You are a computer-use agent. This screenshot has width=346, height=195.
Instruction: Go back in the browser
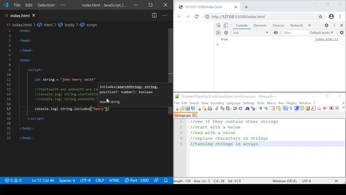[179, 17]
